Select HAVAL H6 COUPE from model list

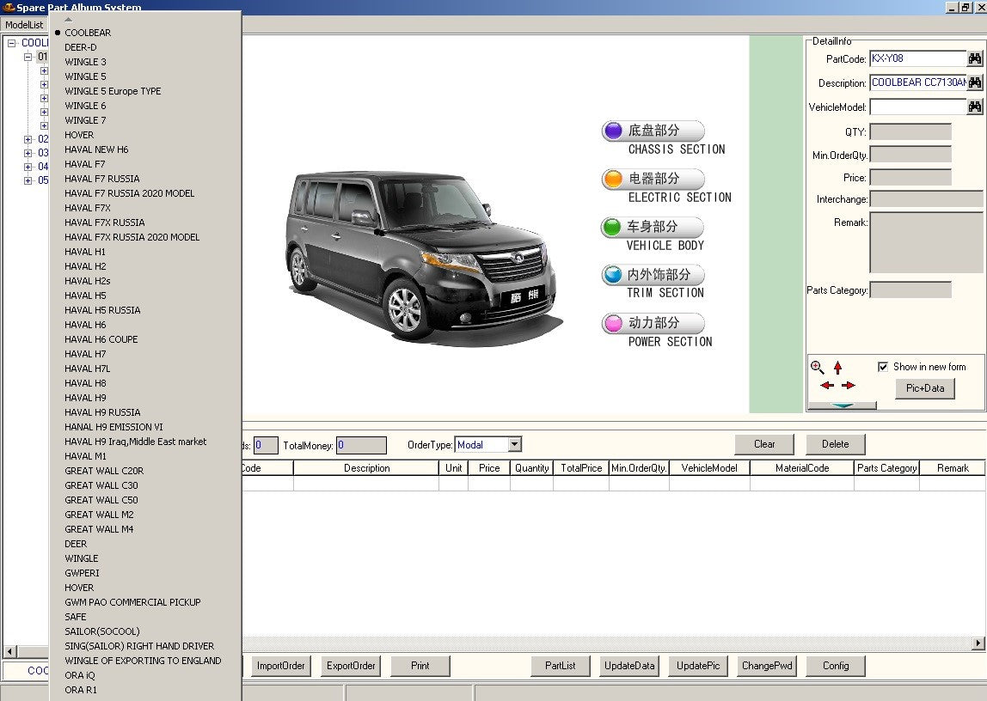tap(101, 339)
